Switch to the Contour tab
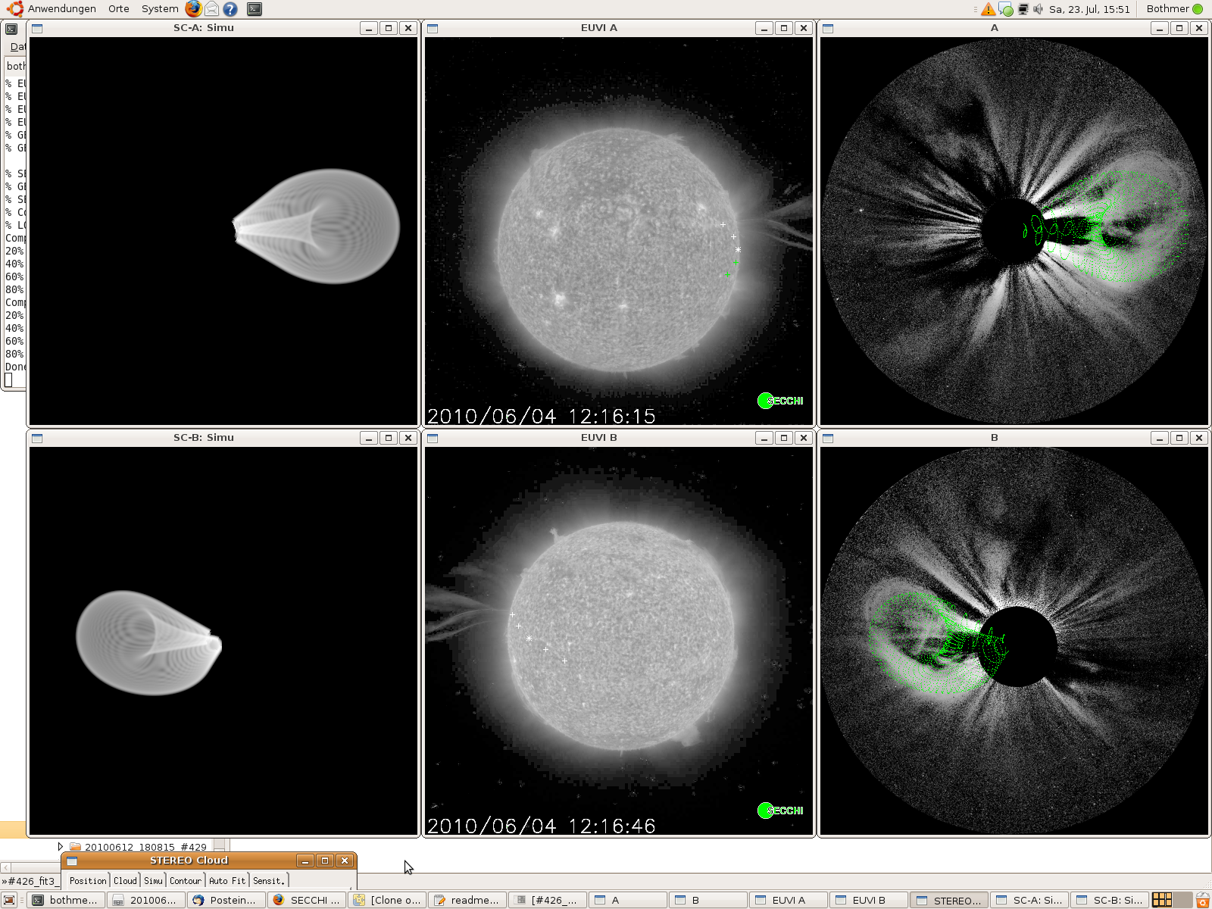1212x909 pixels. pos(186,881)
